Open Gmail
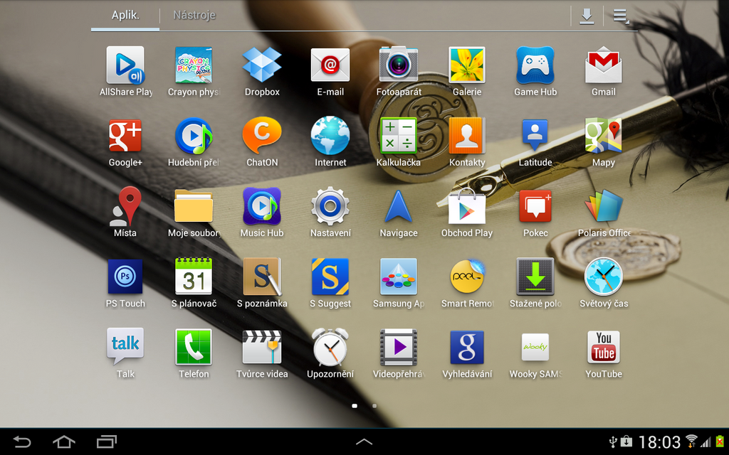729x455 pixels. coord(604,64)
